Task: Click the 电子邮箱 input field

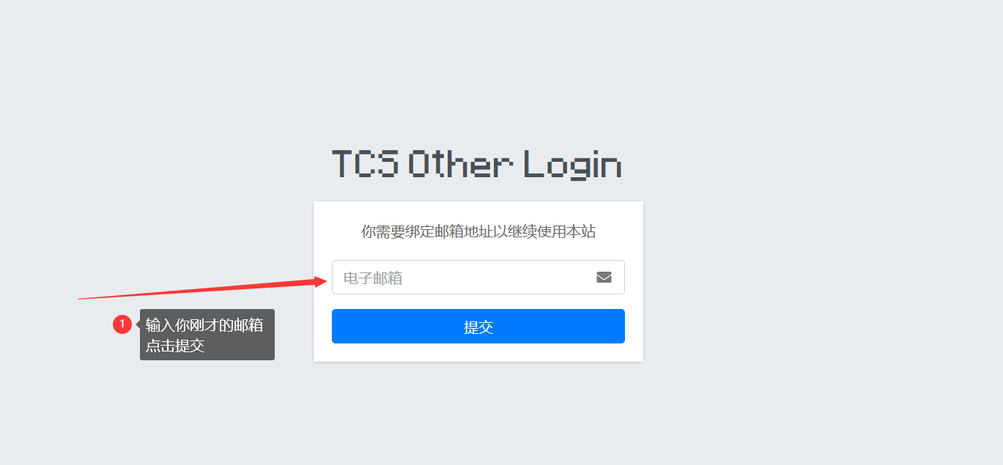Action: 478,278
